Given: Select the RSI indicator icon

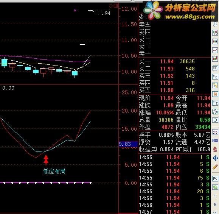Looking at the screenshot, I should (215, 141).
